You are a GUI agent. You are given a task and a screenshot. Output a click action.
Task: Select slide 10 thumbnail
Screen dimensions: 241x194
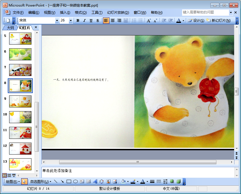[x=20, y=117]
